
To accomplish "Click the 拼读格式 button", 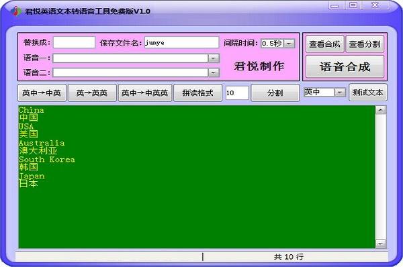I will click(x=197, y=93).
